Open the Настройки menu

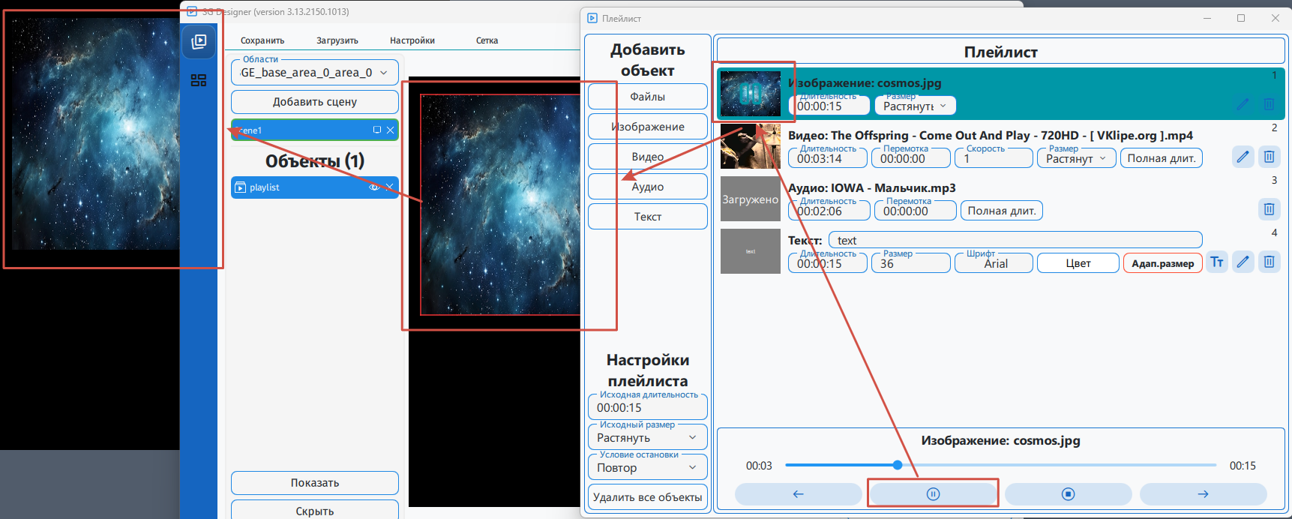pos(412,40)
